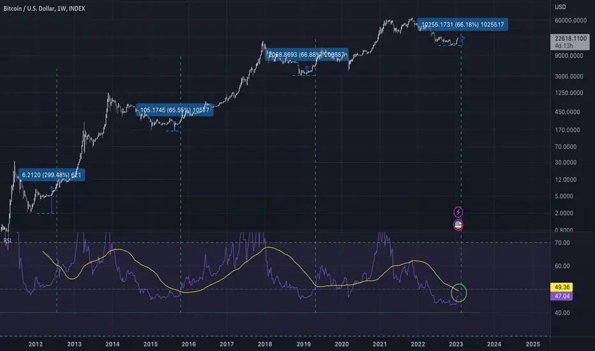Click the 2020 year on time axis
The height and width of the screenshot is (351, 595).
point(342,344)
